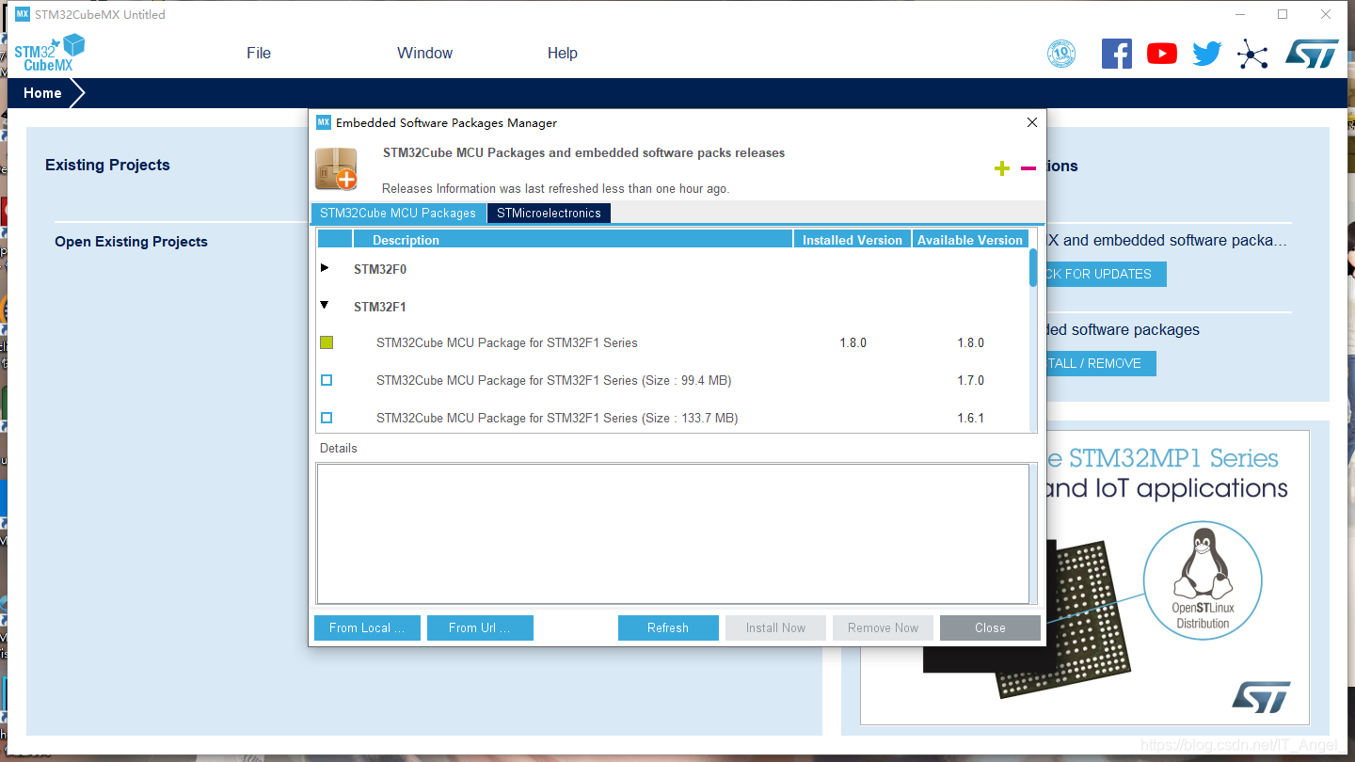The height and width of the screenshot is (762, 1355).
Task: Click the ST community network icon
Action: [x=1252, y=54]
